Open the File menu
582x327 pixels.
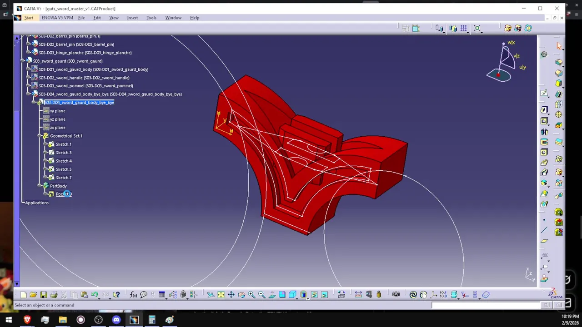81,18
